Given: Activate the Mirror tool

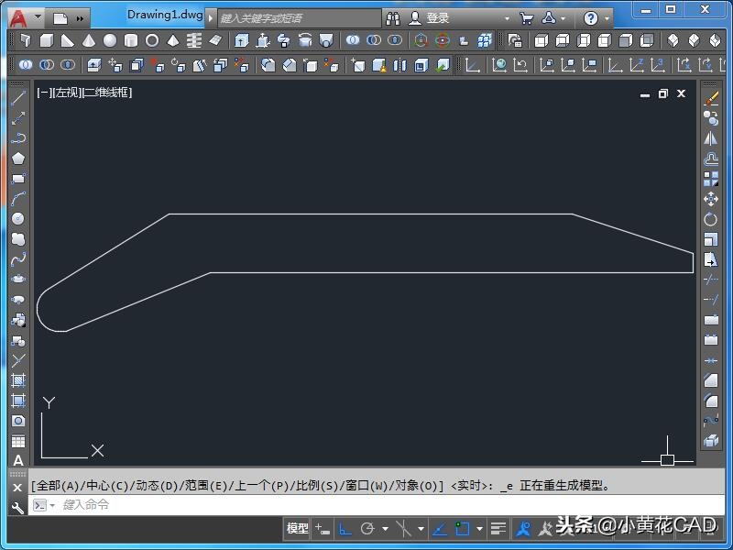Looking at the screenshot, I should (711, 138).
